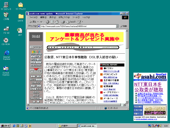Click the 金融・経済 sidebar link
170x128 pixels.
pos(36,77)
